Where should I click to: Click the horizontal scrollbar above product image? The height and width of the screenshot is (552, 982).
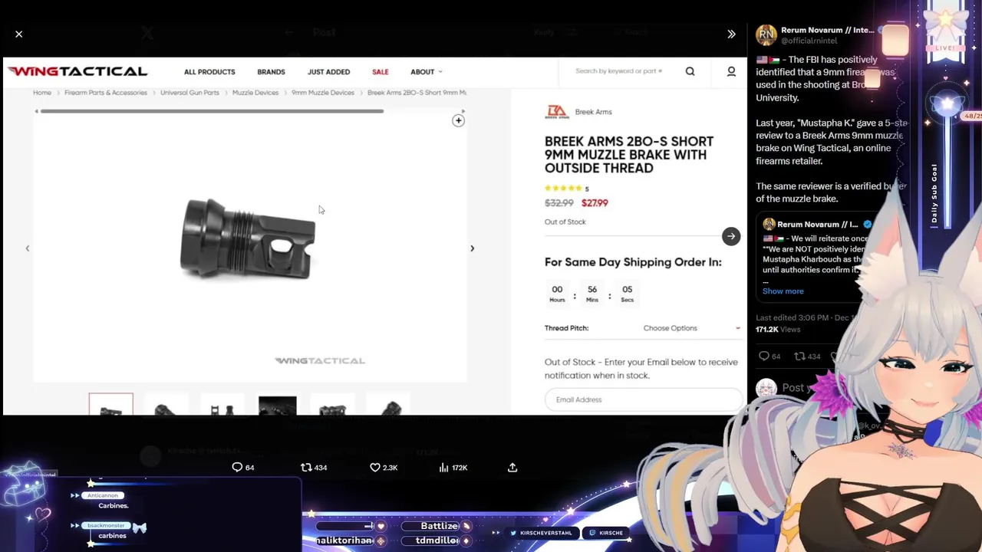click(212, 111)
